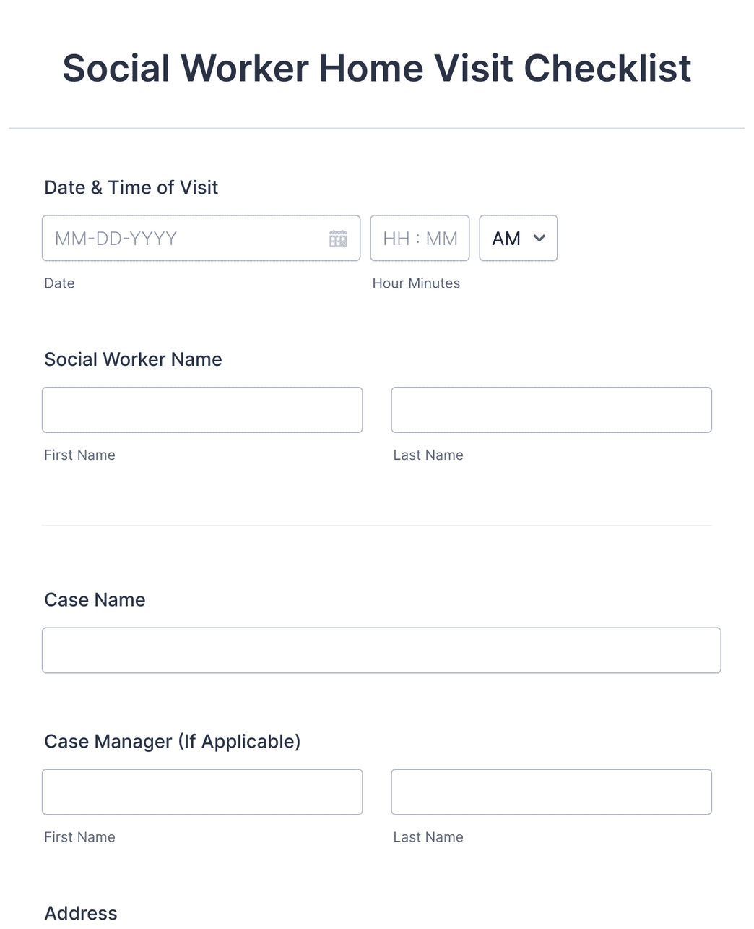
Task: Click the HH : MM time field
Action: (420, 238)
